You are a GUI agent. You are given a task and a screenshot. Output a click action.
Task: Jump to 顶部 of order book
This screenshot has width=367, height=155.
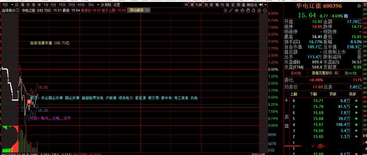tap(333, 94)
